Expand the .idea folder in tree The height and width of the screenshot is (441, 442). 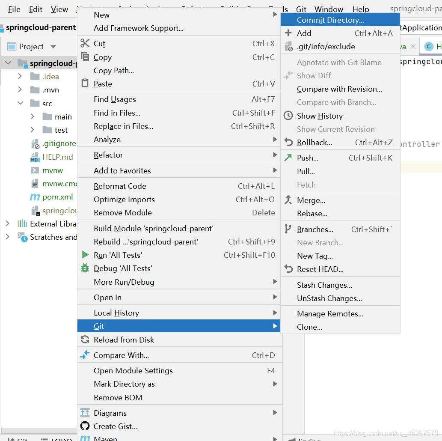coord(20,76)
